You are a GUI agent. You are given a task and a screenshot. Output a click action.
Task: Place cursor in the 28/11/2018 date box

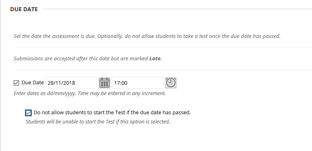pyautogui.click(x=71, y=83)
